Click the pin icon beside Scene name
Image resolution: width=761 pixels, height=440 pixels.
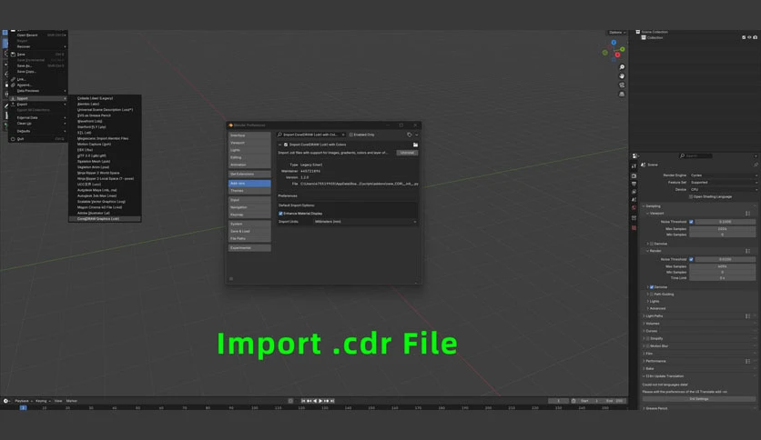pyautogui.click(x=756, y=165)
